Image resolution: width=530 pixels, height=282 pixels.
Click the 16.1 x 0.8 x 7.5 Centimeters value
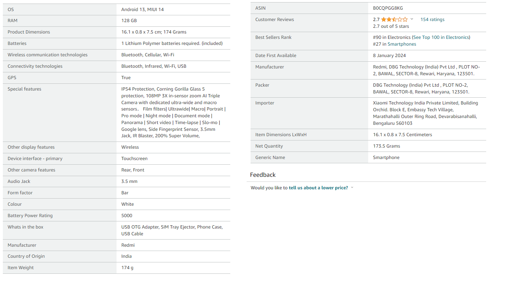pyautogui.click(x=402, y=135)
